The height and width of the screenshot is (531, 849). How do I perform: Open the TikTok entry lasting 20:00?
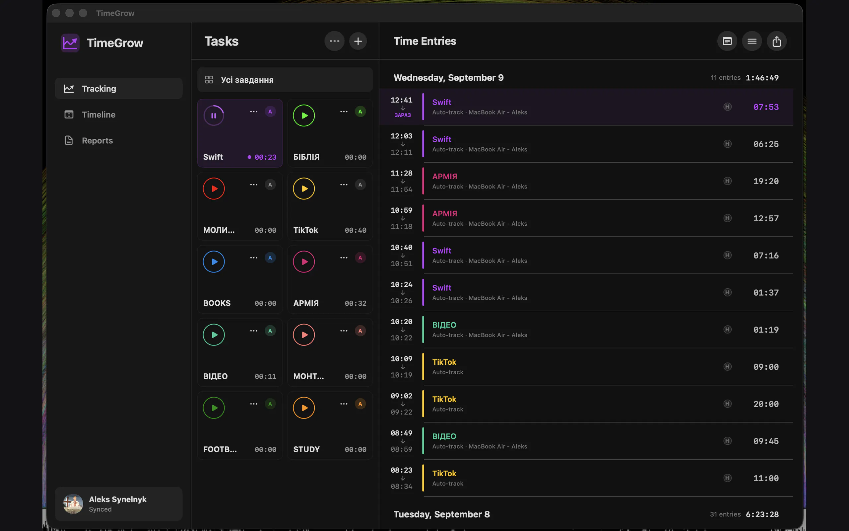pyautogui.click(x=586, y=404)
